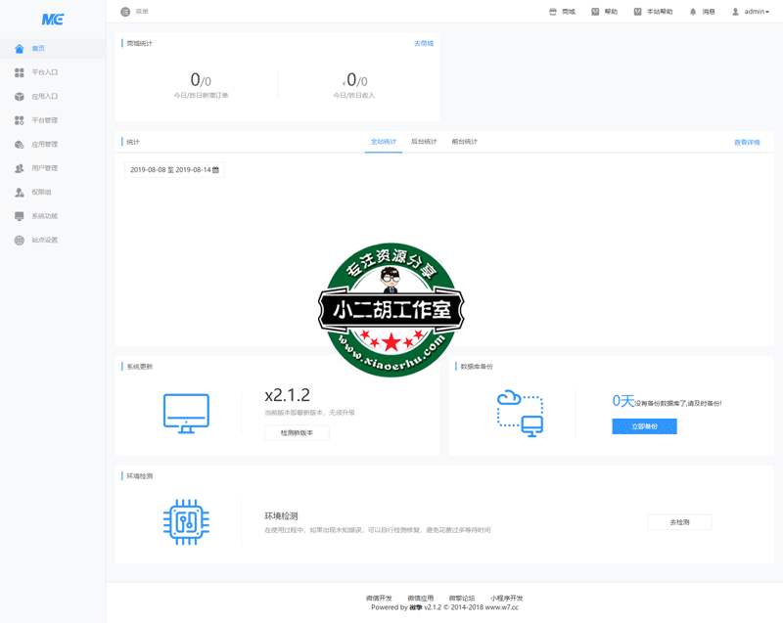Open the 小程序开发 footer link
This screenshot has width=783, height=623.
(x=506, y=598)
